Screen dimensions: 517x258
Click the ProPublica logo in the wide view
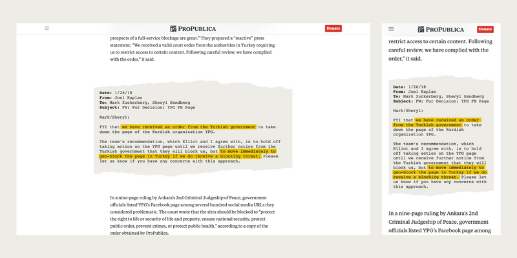[193, 28]
